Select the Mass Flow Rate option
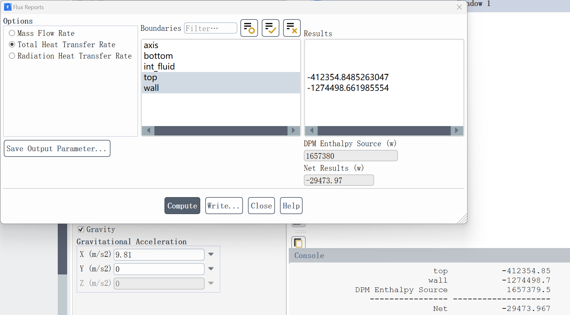 click(12, 33)
